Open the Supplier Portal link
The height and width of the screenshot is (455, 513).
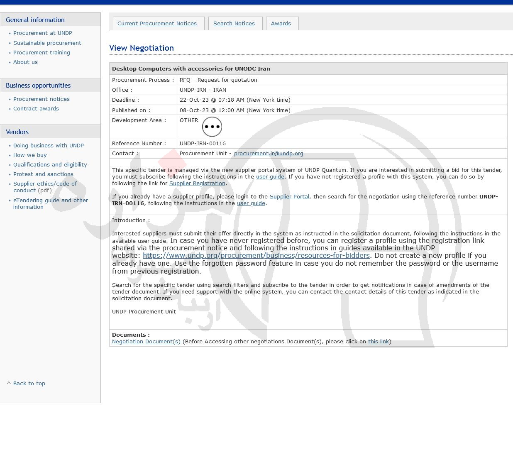[289, 197]
